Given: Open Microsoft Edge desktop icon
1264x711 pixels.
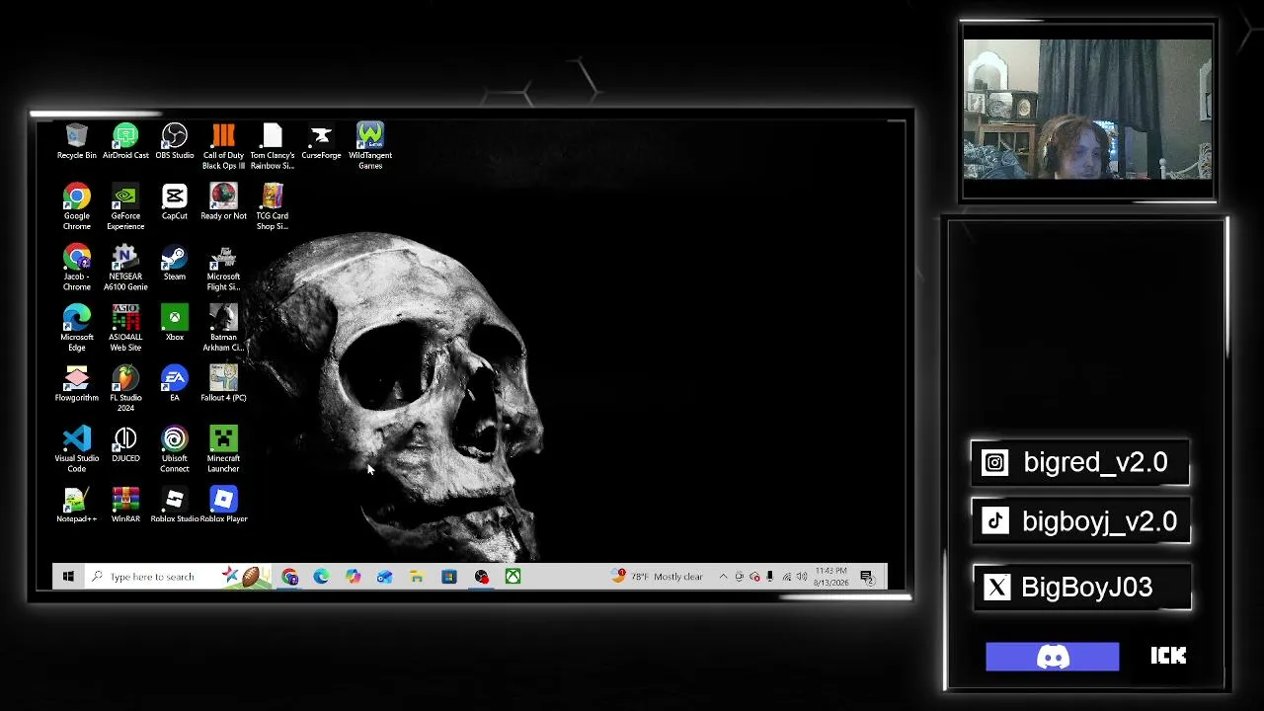Looking at the screenshot, I should (77, 328).
